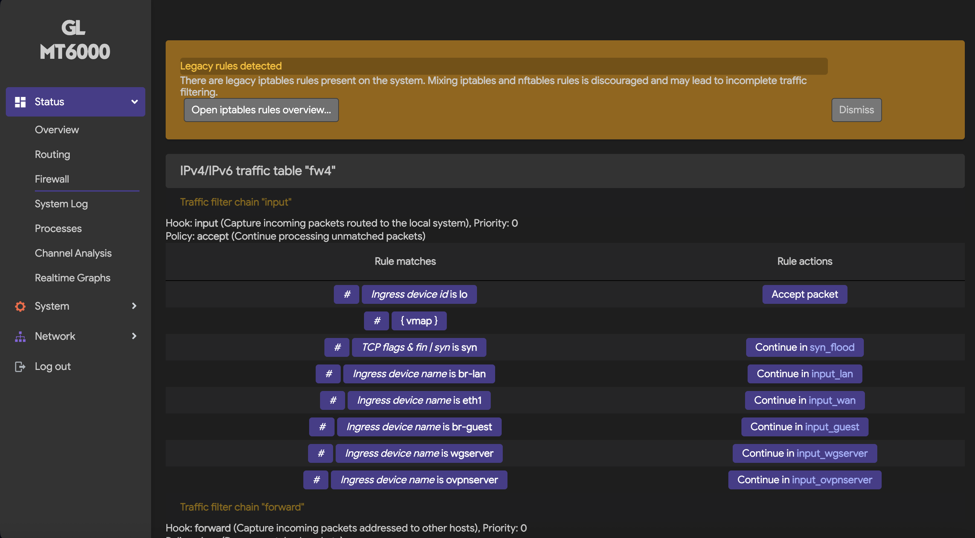The height and width of the screenshot is (538, 975).
Task: Click the Network topology icon
Action: tap(20, 337)
